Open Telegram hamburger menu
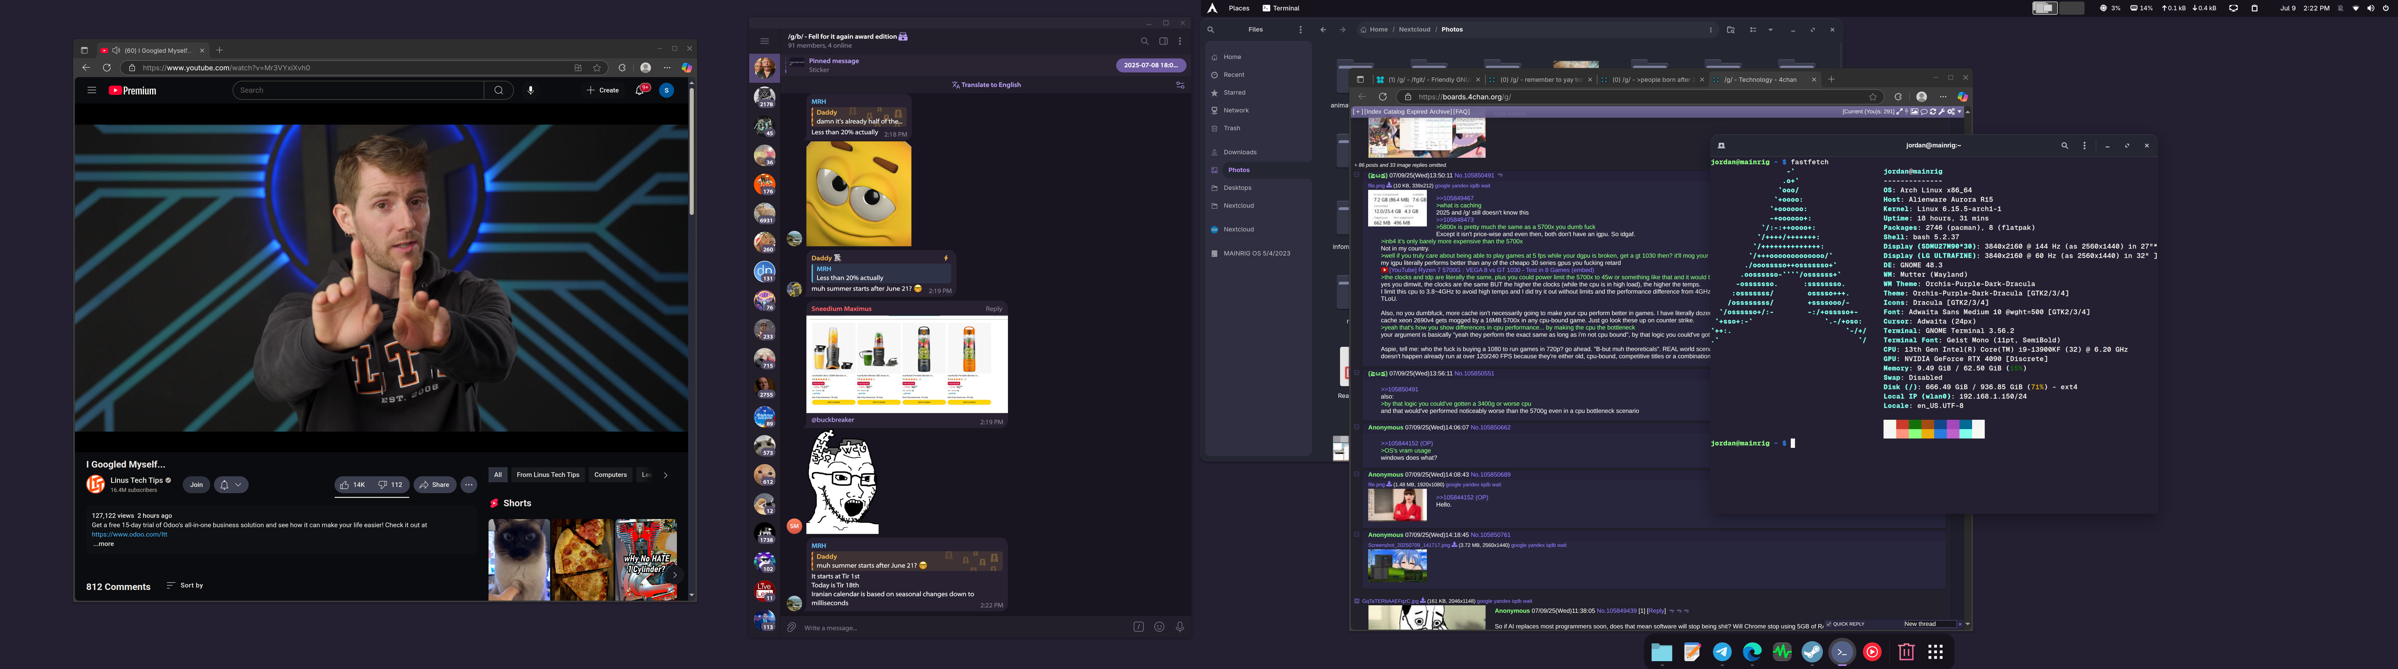Viewport: 2398px width, 669px height. tap(764, 41)
